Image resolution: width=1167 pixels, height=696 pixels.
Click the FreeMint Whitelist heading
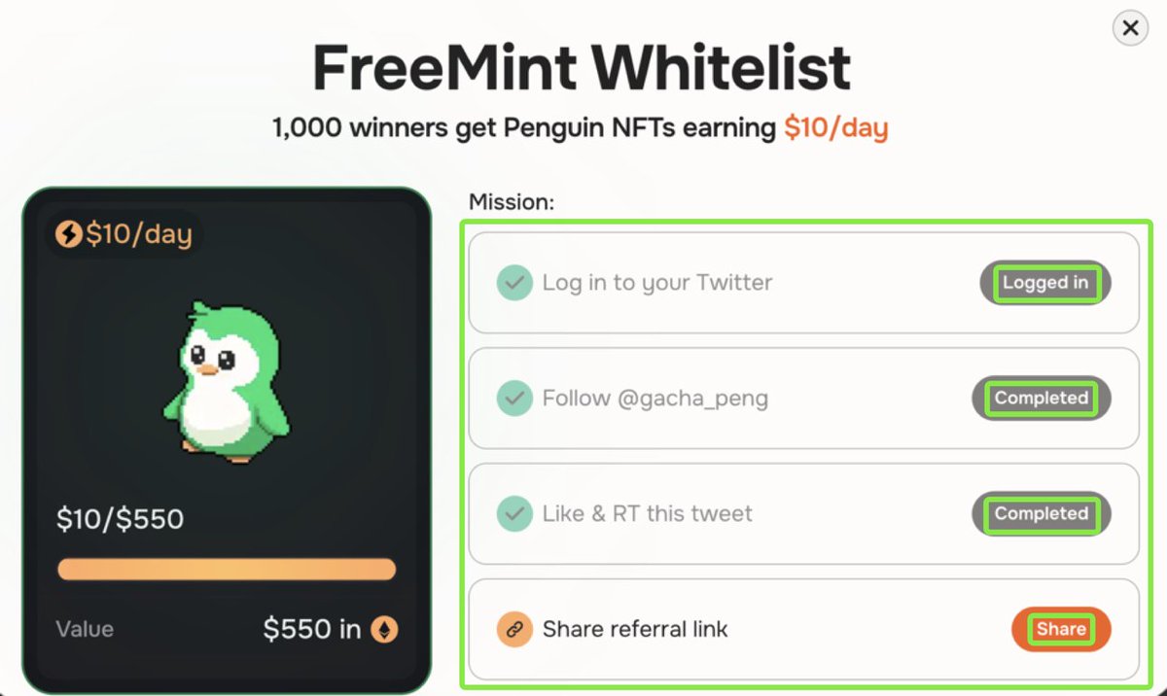click(582, 67)
